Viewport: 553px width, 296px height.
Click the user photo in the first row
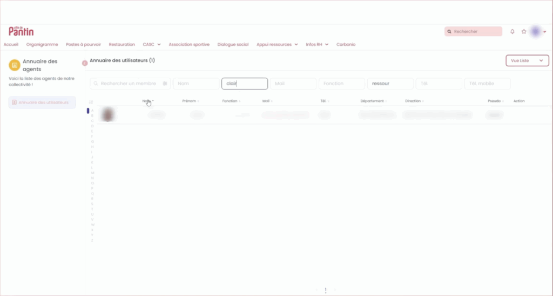[109, 114]
